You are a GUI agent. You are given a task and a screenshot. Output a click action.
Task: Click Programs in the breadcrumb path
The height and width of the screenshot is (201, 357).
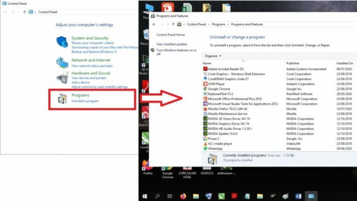tap(218, 24)
